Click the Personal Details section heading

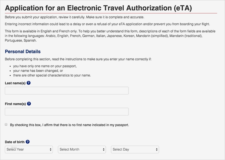(23, 52)
